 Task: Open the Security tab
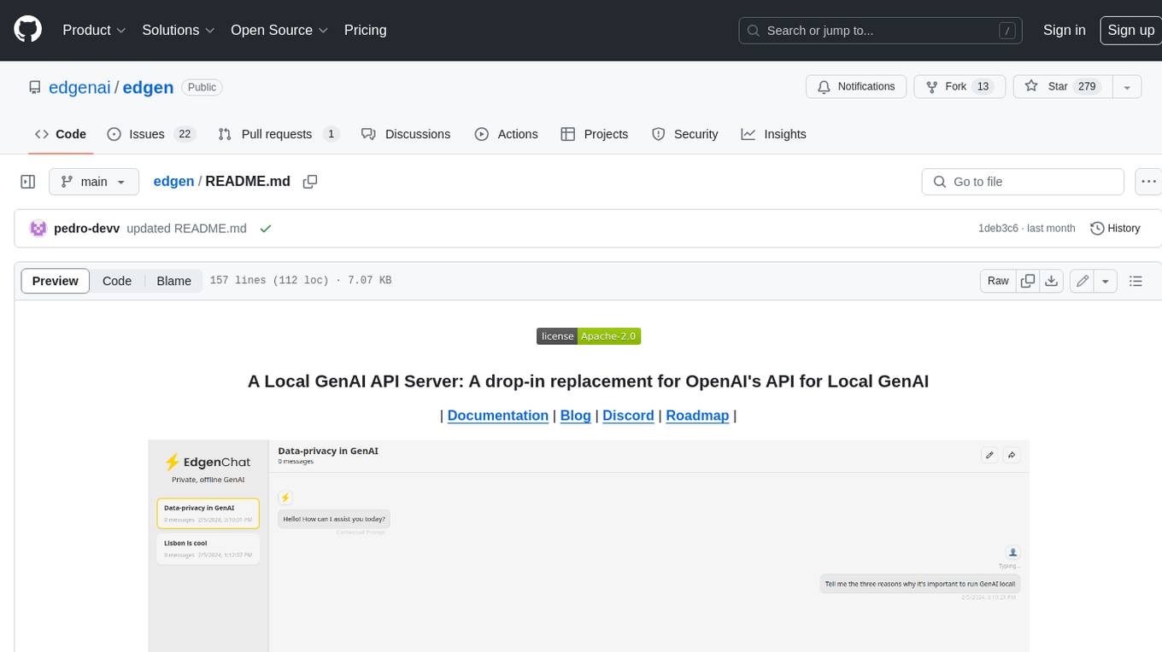click(x=684, y=134)
